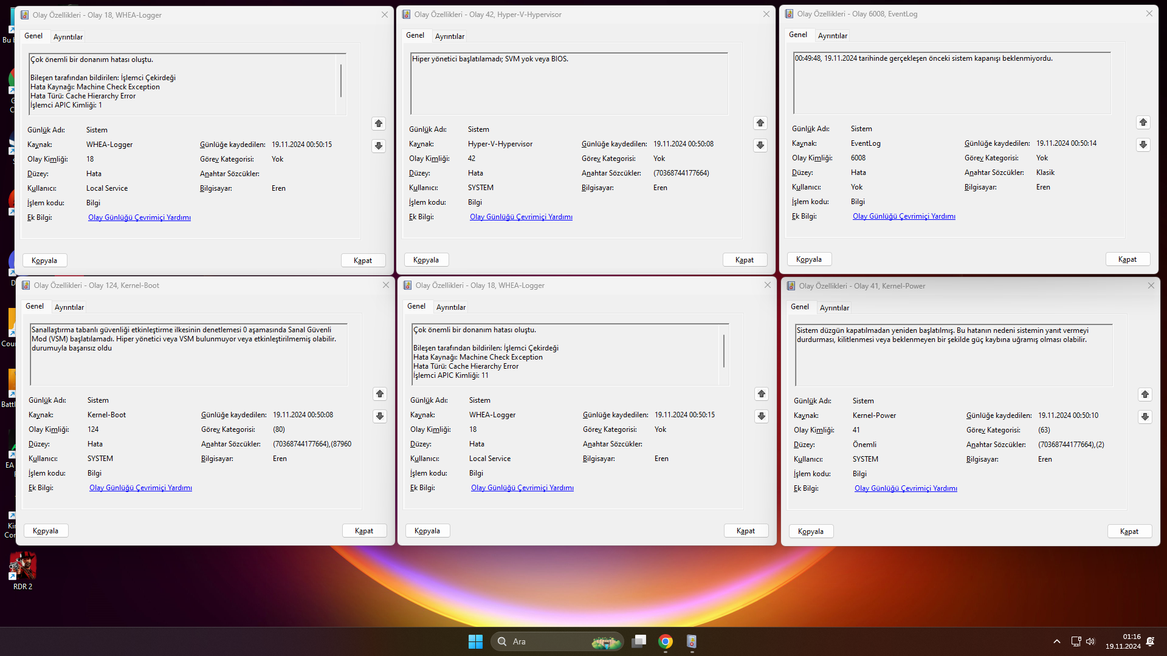Click down arrow in Kernel-Power Olay 41 window
Viewport: 1167px width, 656px height.
tap(1145, 417)
